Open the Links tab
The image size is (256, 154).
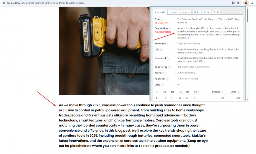(x=197, y=12)
